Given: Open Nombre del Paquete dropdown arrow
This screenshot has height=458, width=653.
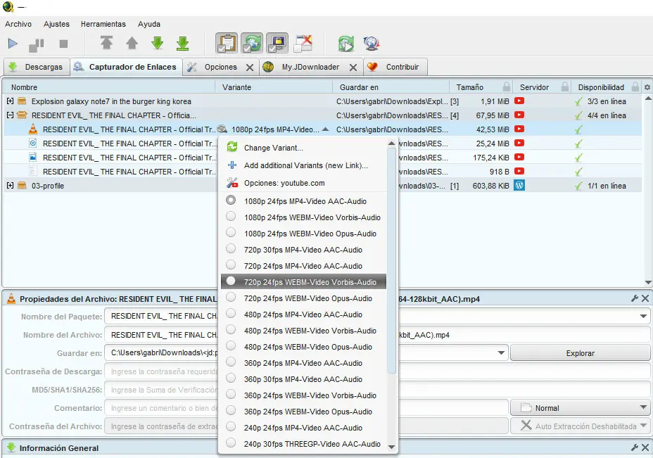Looking at the screenshot, I should (643, 317).
